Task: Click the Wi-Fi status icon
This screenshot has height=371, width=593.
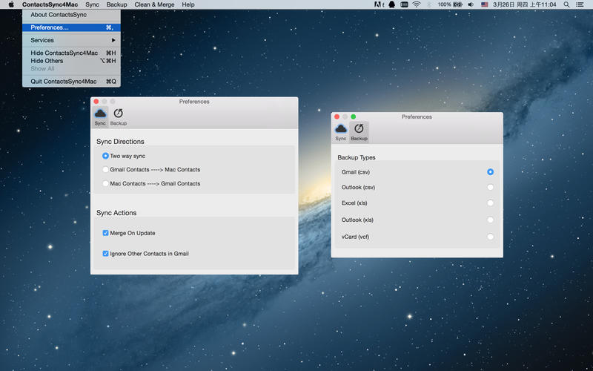Action: [x=417, y=4]
